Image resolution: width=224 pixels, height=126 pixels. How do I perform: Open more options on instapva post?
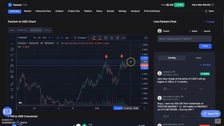(x=201, y=89)
